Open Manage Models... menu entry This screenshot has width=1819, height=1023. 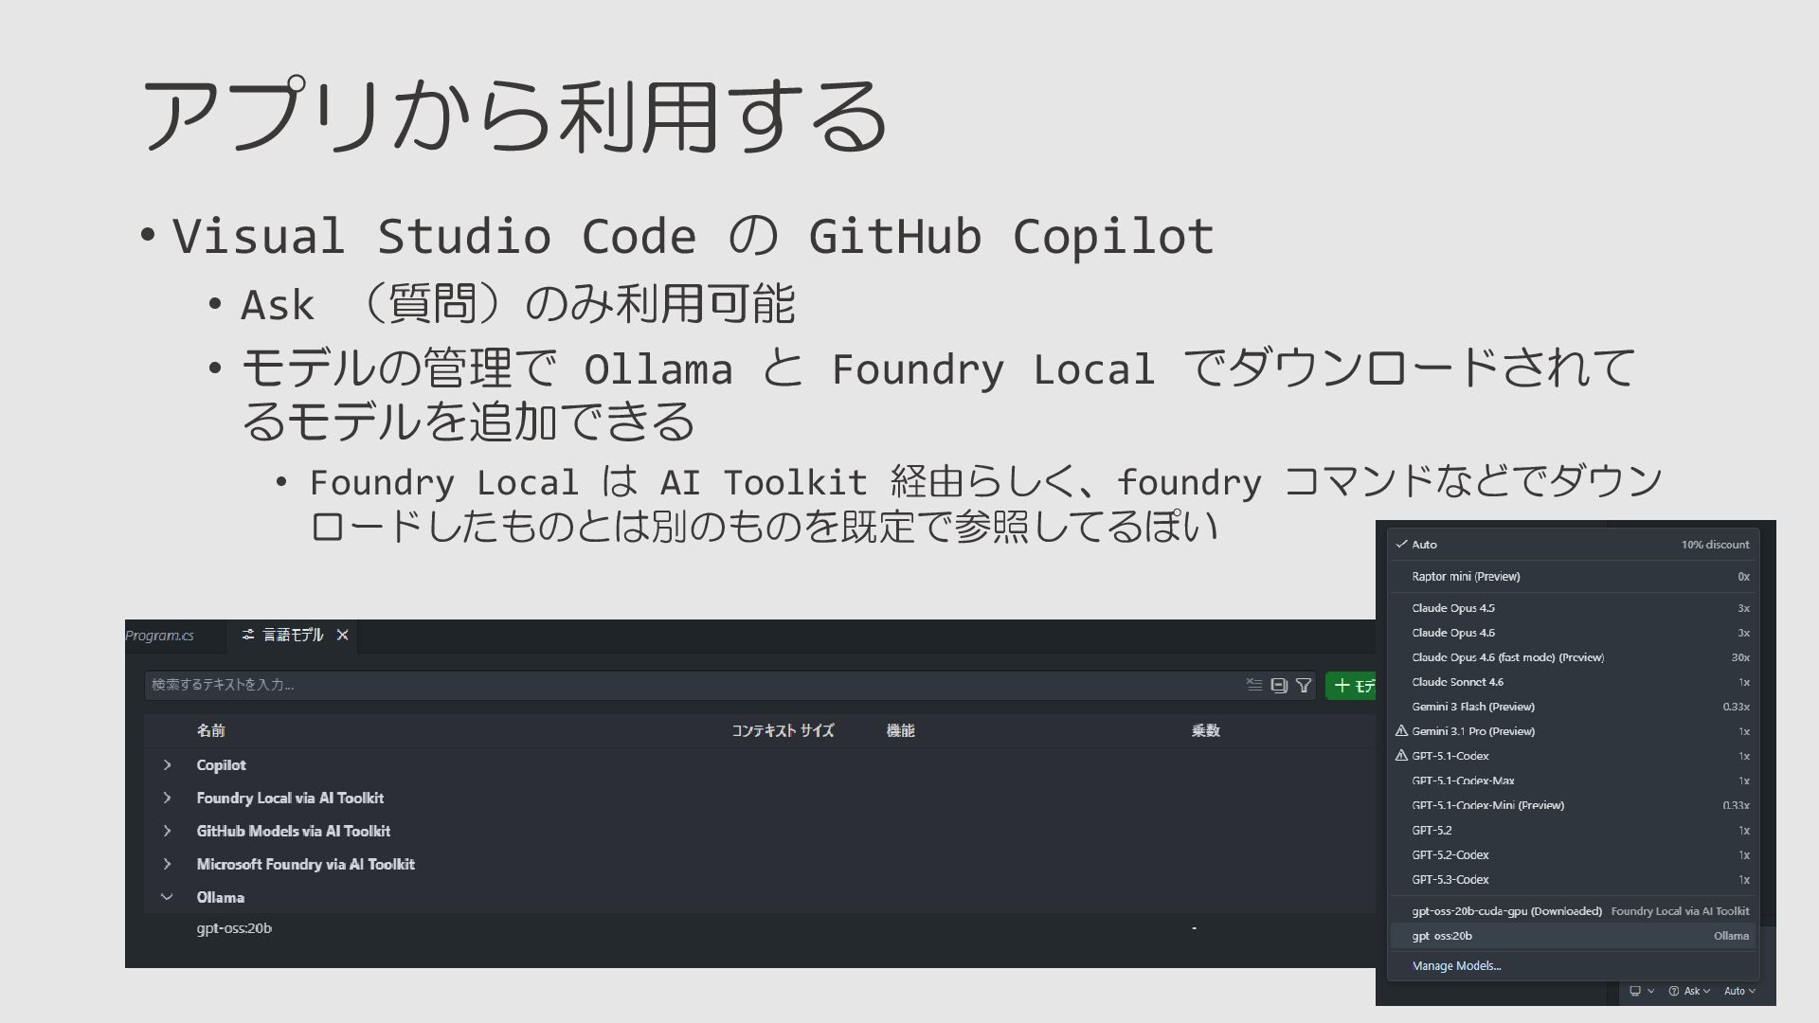point(1456,966)
